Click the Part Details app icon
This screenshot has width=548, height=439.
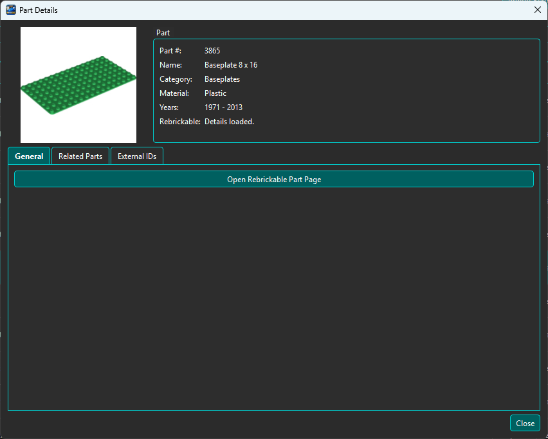tap(11, 10)
